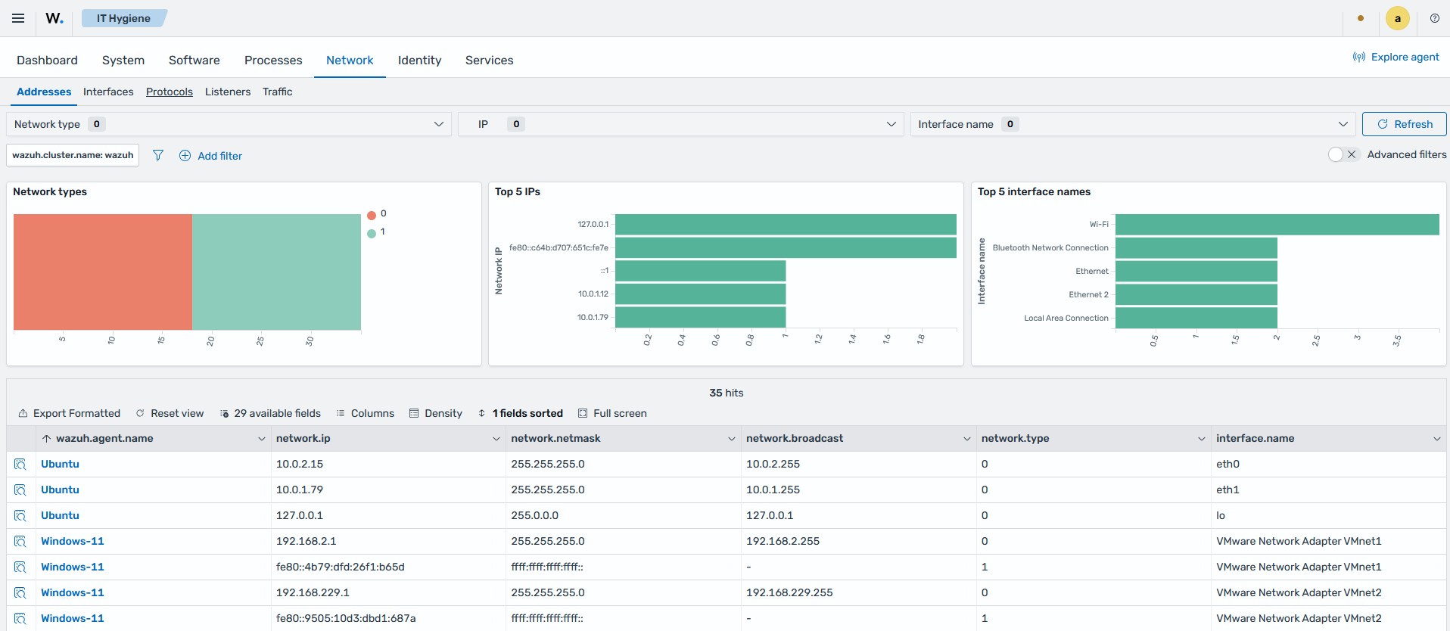Open the network.ip column menu chevron
The image size is (1450, 631).
pos(496,439)
